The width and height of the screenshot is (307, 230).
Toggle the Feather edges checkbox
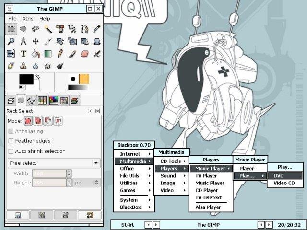click(11, 141)
